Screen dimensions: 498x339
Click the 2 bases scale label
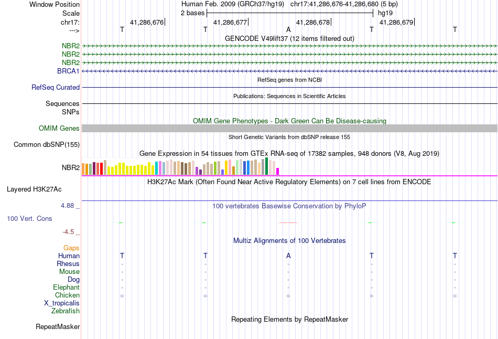coord(193,13)
